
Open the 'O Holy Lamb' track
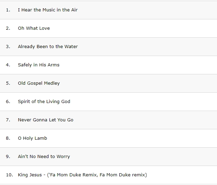pyautogui.click(x=33, y=138)
